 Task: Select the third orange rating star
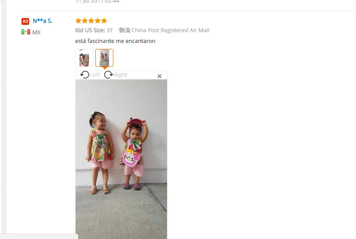91,21
